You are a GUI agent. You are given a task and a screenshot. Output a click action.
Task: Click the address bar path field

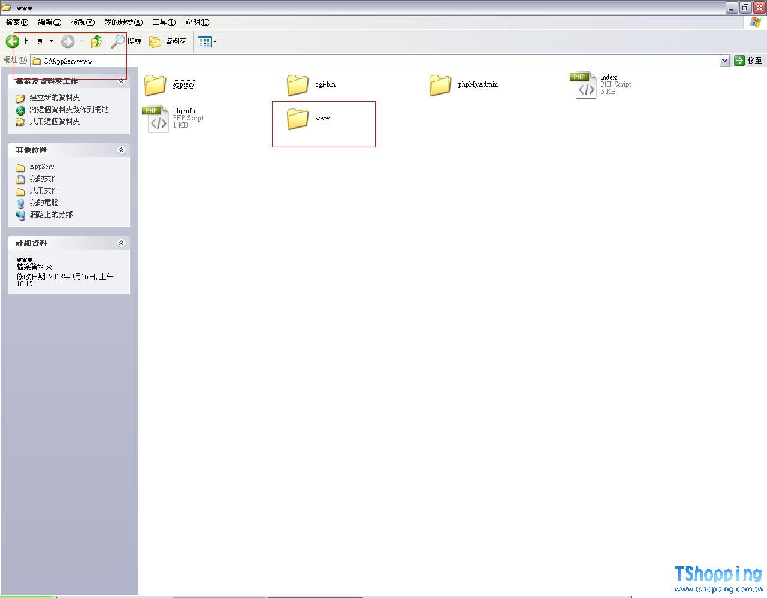[360, 61]
